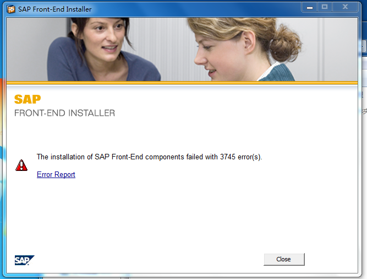Close the window using title bar X

345,7
